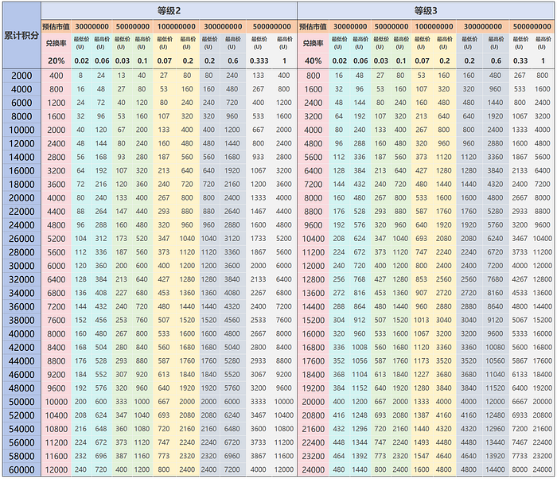Image resolution: width=557 pixels, height=479 pixels.
Task: Click 30000000 market cap header under 等级2
Action: 92,26
